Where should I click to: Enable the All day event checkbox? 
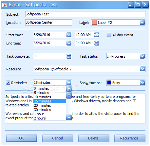pos(109,35)
